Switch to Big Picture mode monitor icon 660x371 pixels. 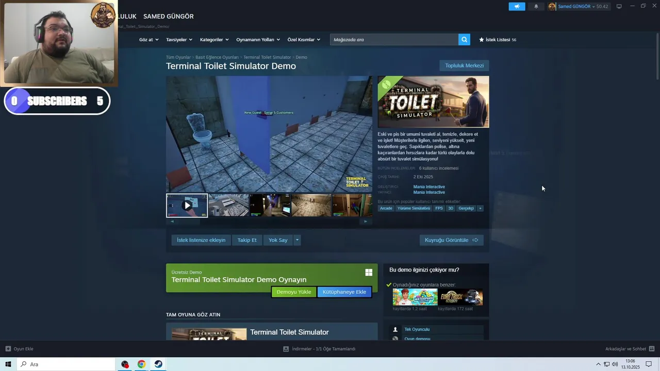(619, 6)
